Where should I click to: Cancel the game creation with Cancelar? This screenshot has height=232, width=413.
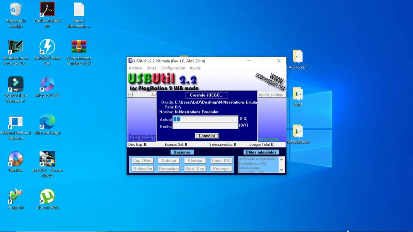pos(207,136)
